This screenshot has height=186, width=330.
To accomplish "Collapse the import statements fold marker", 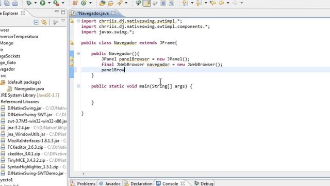I will click(x=78, y=21).
